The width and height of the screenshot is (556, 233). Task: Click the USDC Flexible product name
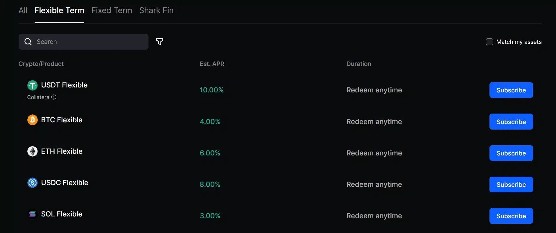click(65, 182)
